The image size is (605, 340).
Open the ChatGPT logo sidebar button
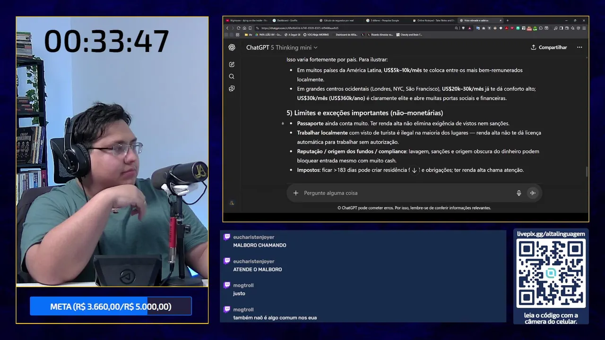232,47
